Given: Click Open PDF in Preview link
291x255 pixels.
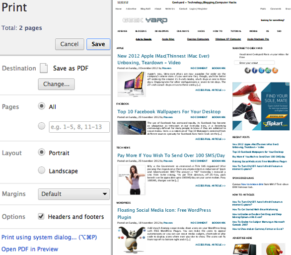Looking at the screenshot, I should pos(30,249).
